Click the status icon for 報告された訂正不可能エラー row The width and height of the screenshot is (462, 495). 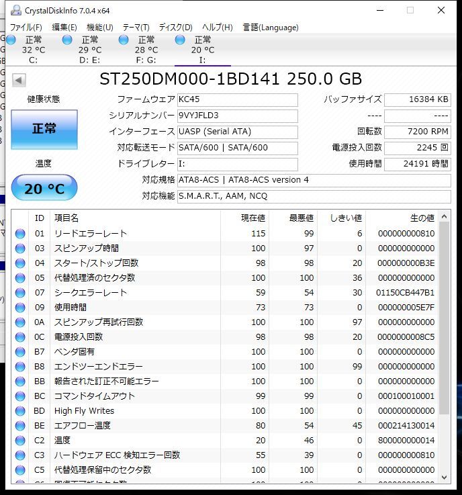[20, 381]
